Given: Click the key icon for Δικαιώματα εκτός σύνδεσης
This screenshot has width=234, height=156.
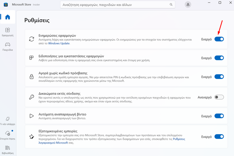Looking at the screenshot, I should click(x=32, y=97).
